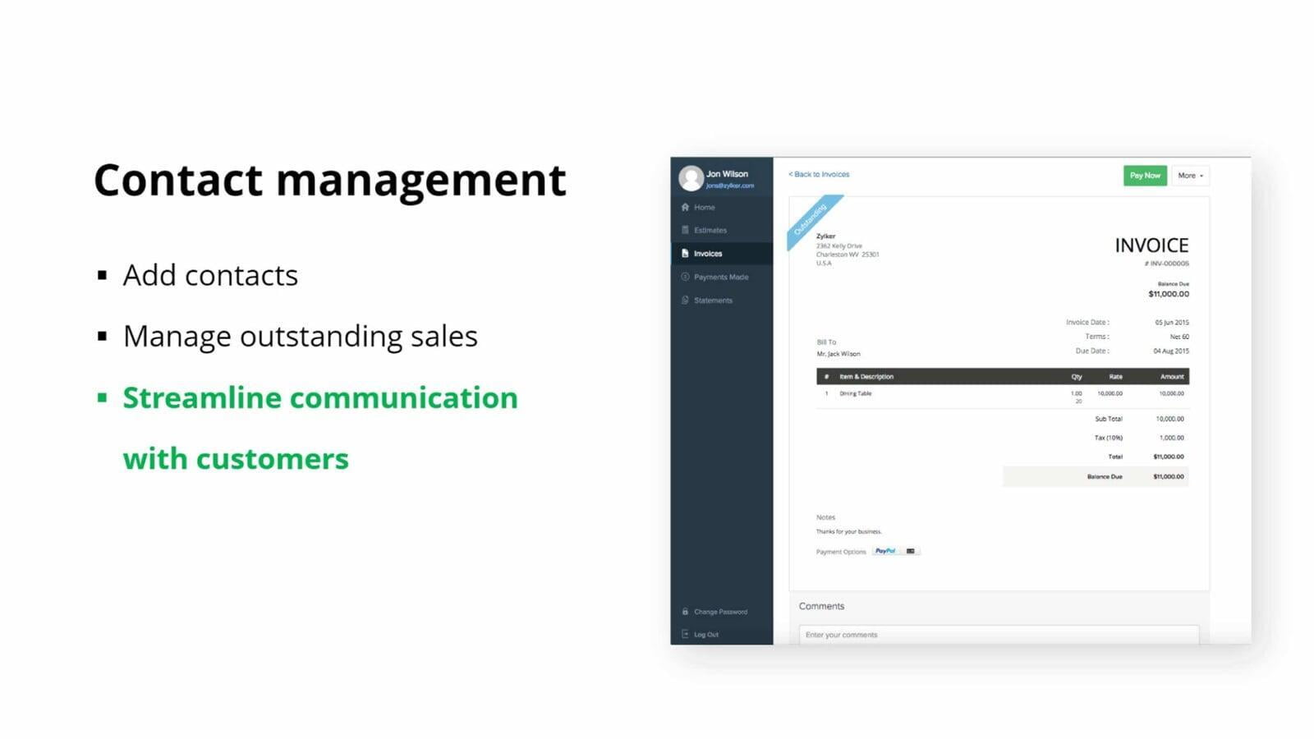Click the Invoices document icon
The height and width of the screenshot is (739, 1314).
(685, 254)
